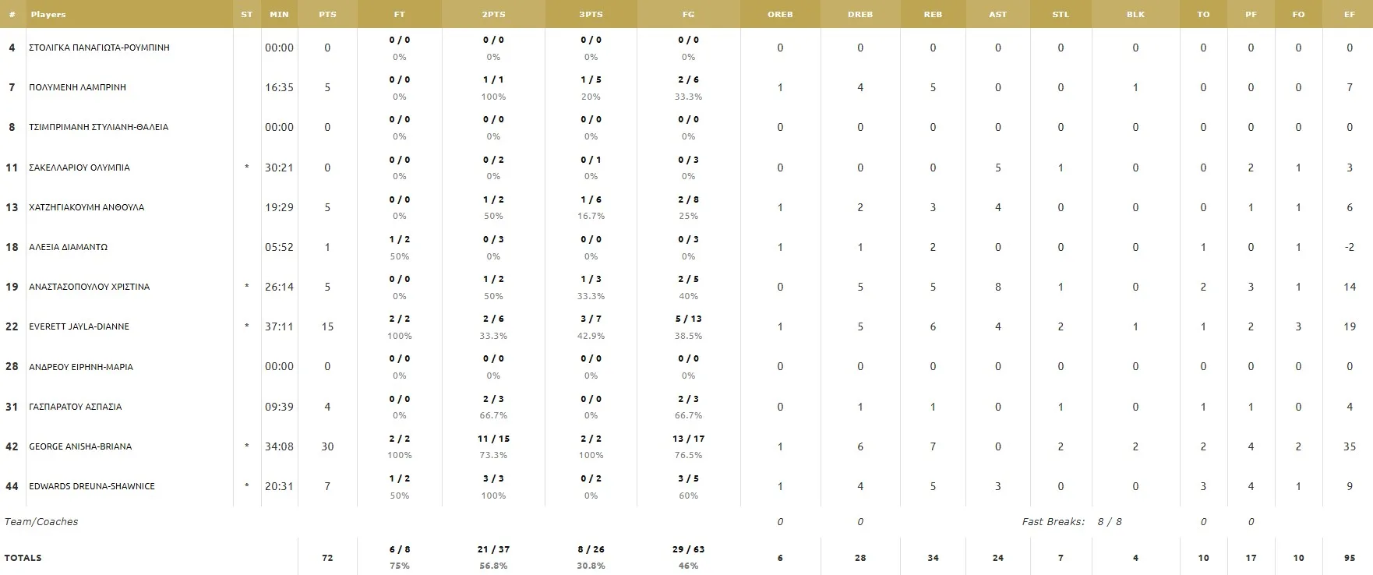Viewport: 1373px width, 575px height.
Task: Select player ΠΟΛΥΜΕΝΗ ΛΑΜΠΡΙΝΗ
Action: pos(77,87)
